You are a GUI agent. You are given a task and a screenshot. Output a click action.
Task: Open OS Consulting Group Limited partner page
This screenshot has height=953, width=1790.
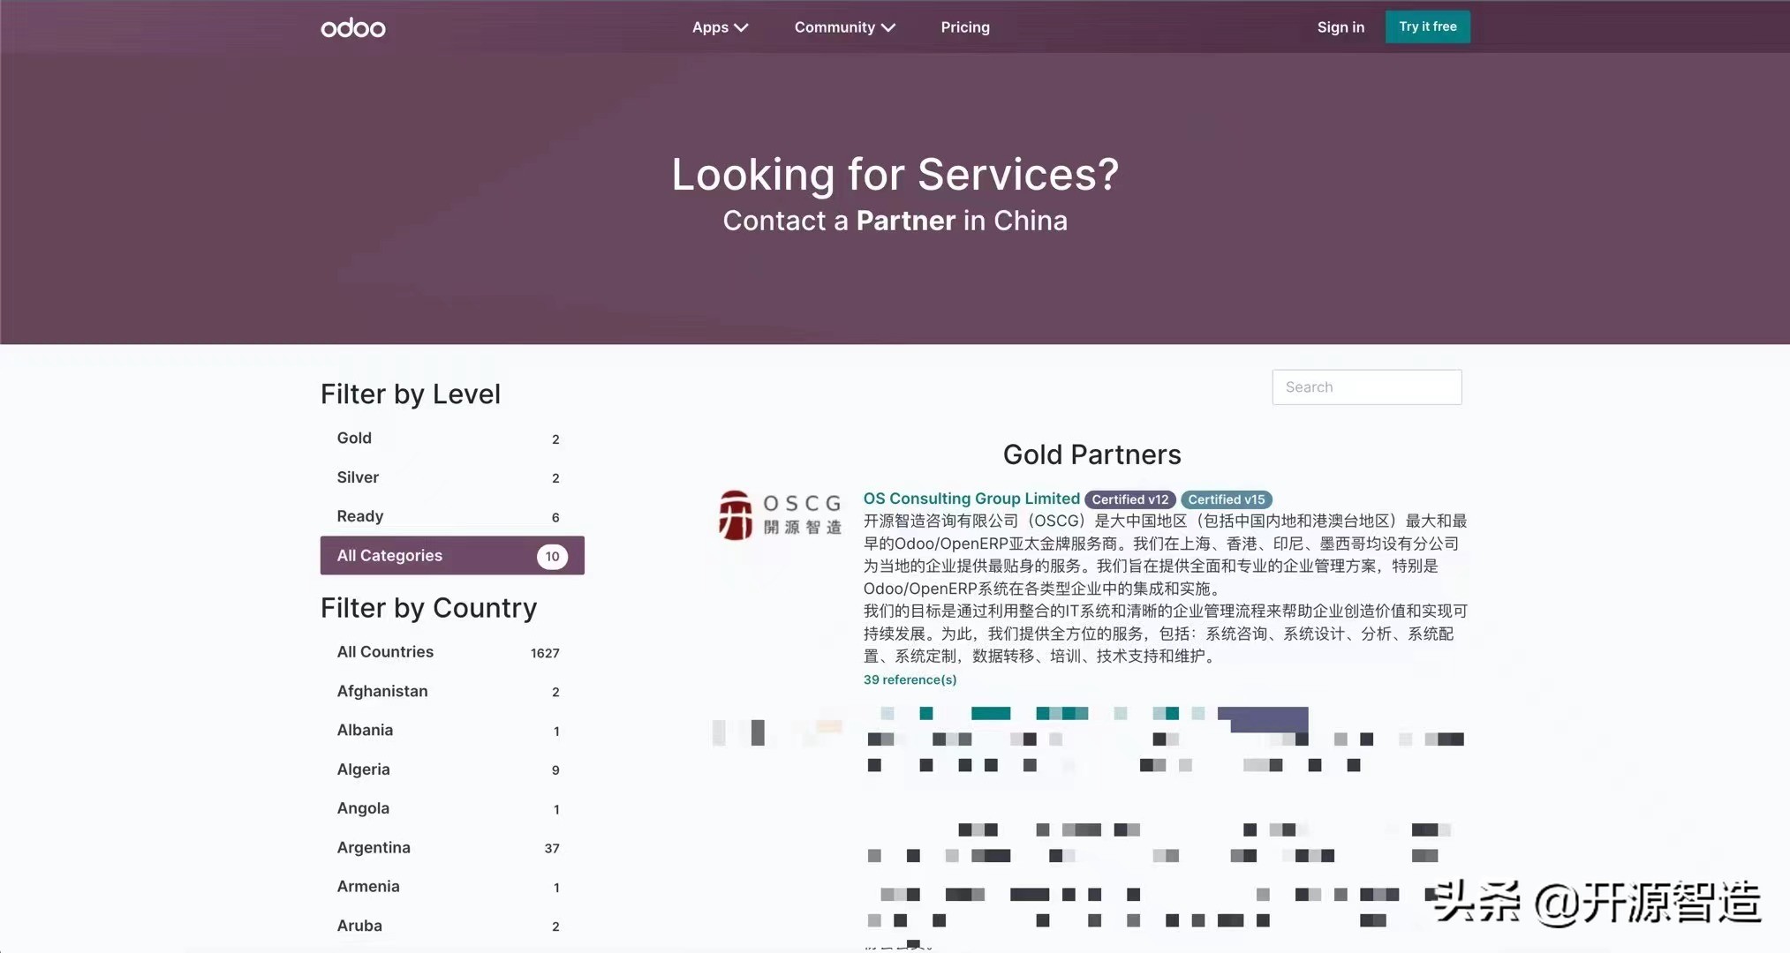click(x=971, y=499)
